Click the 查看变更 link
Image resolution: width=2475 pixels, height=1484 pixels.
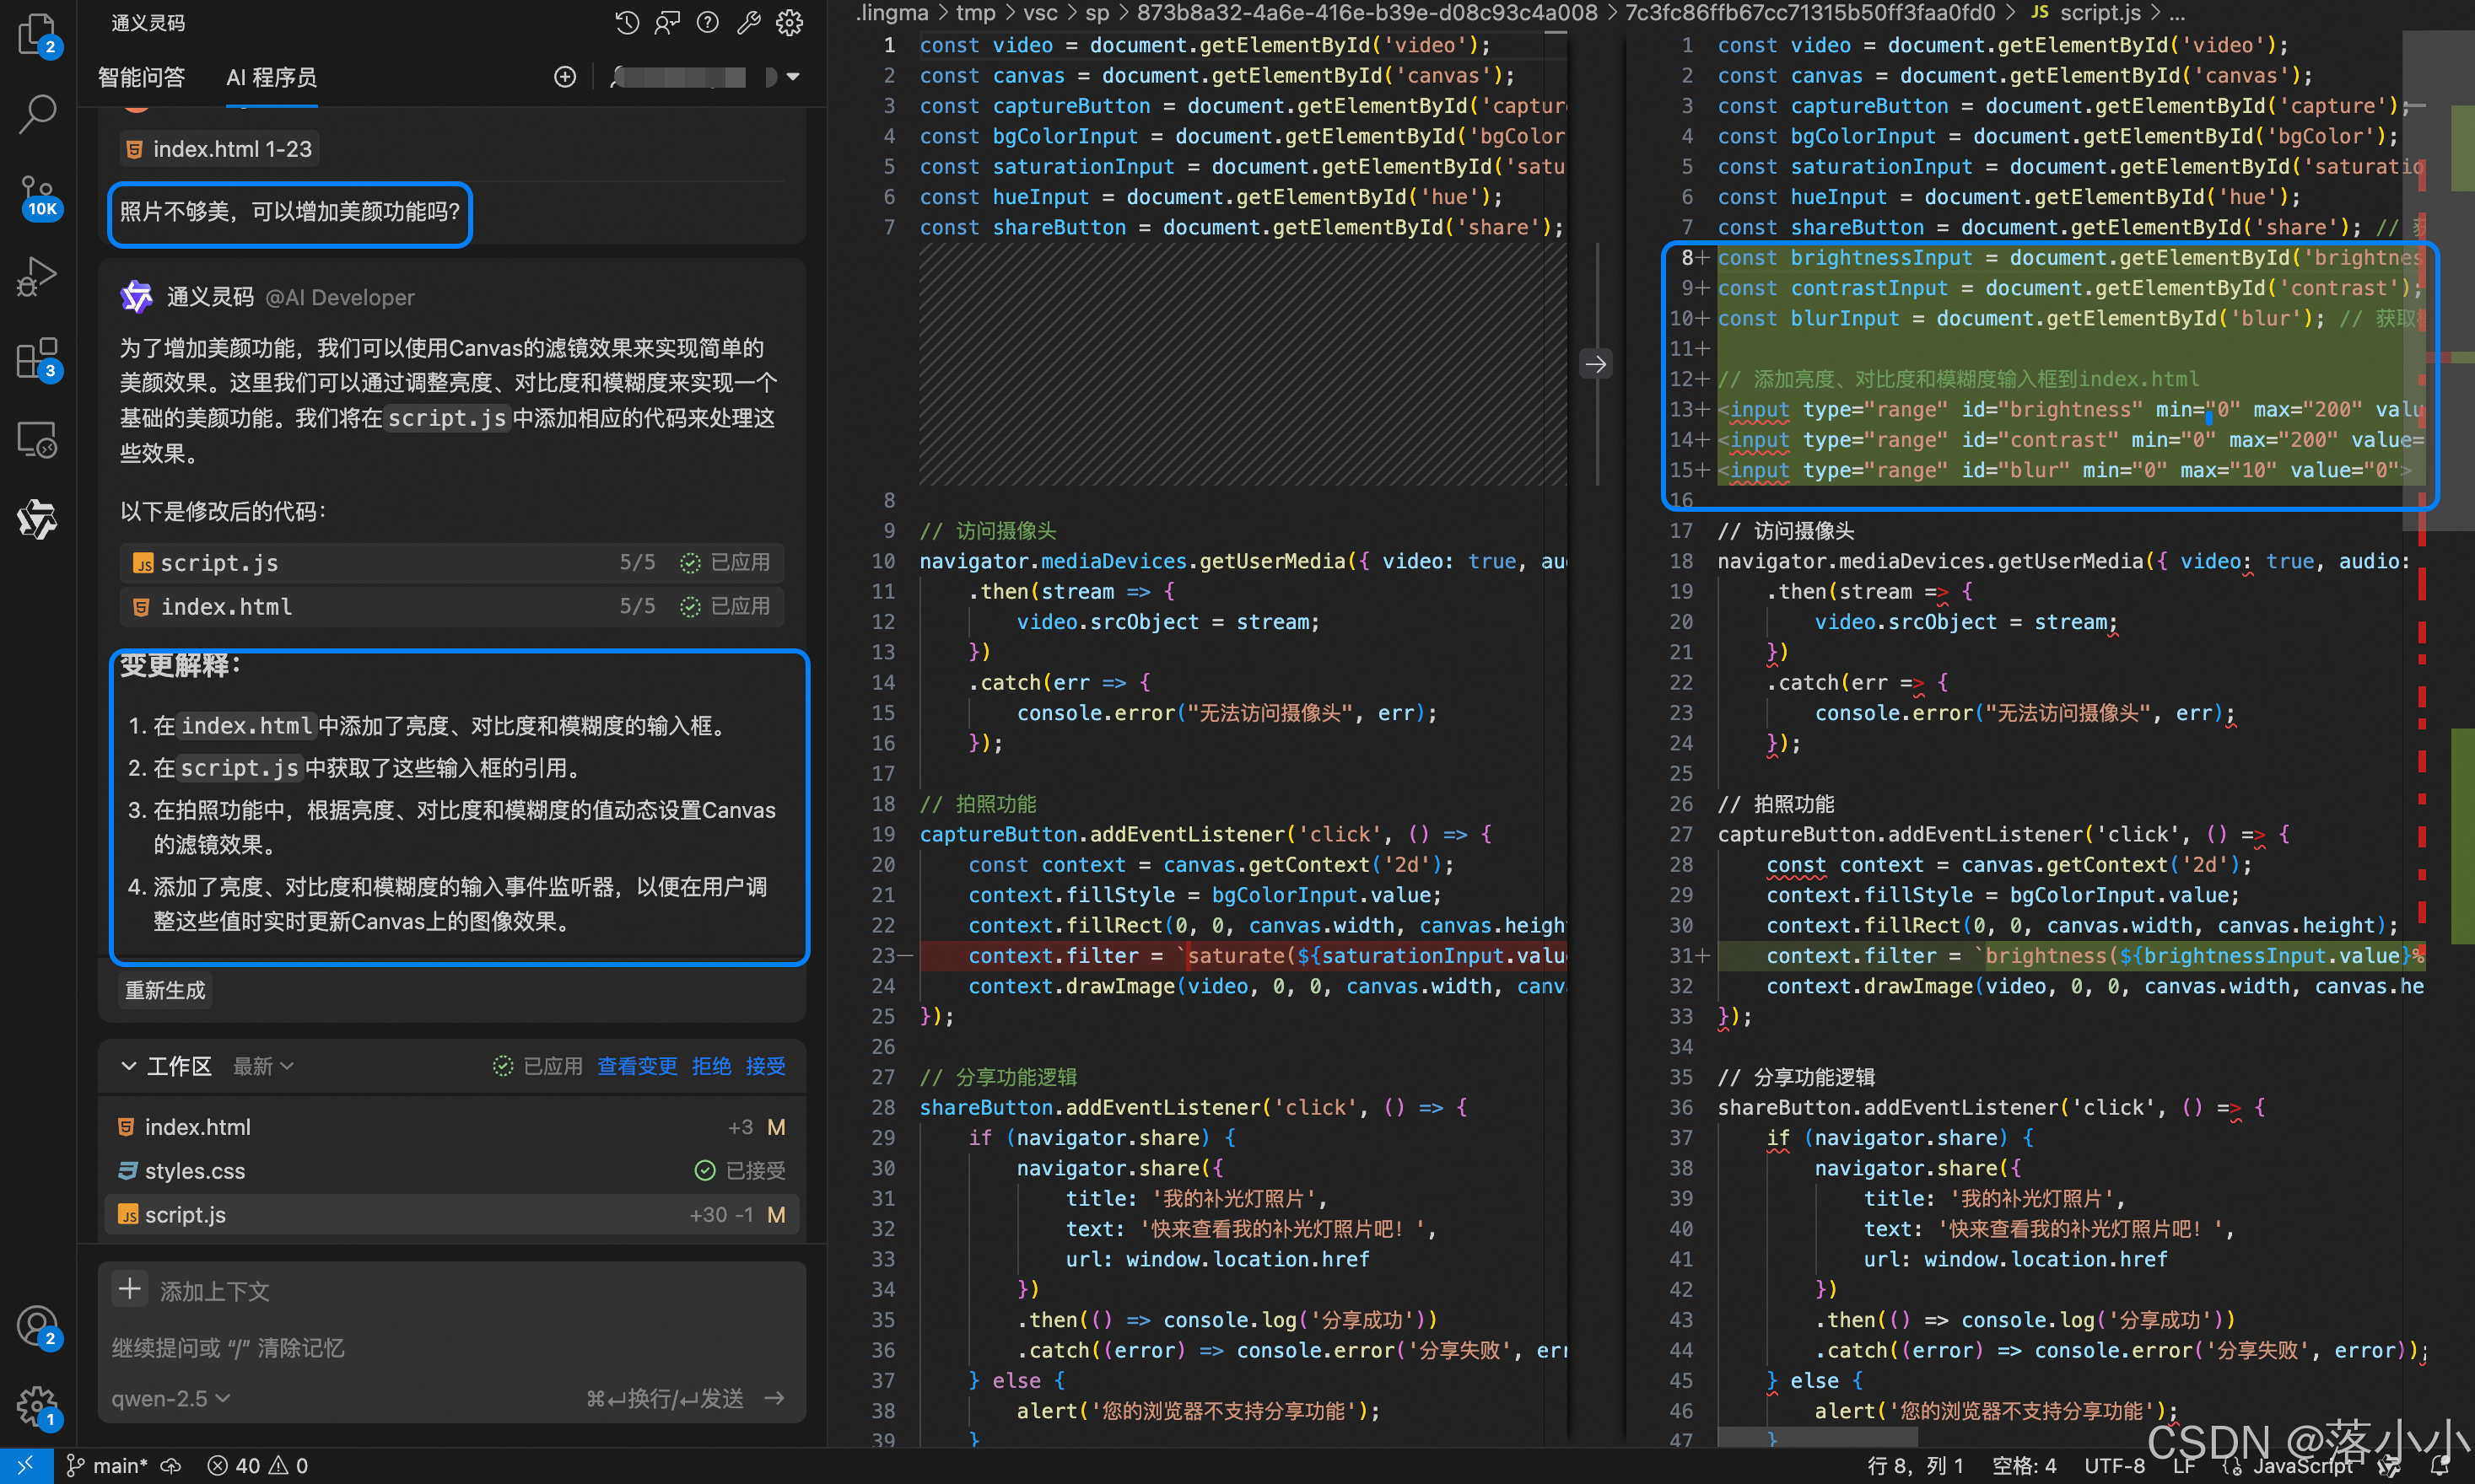point(636,1066)
